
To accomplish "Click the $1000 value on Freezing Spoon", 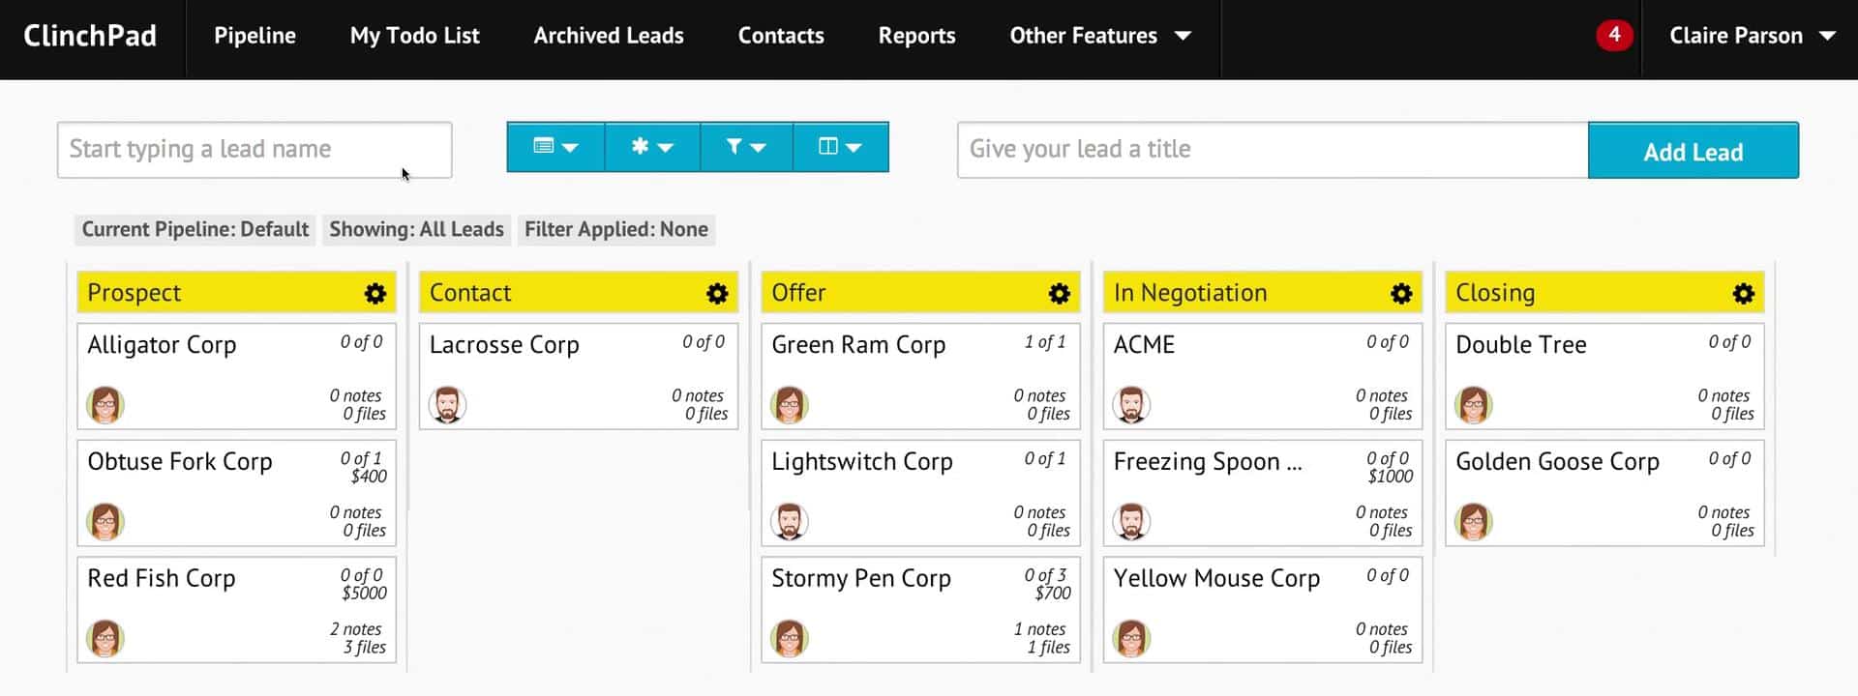I will click(1391, 477).
